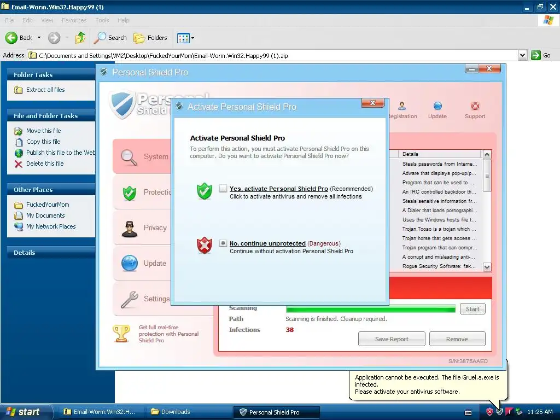This screenshot has width=560, height=420.
Task: Open the File menu
Action: point(9,20)
